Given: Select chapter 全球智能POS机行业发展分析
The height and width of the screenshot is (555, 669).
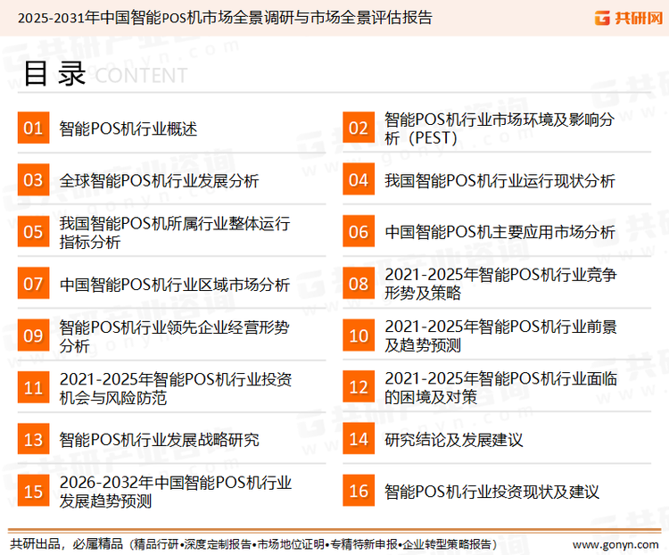Looking at the screenshot, I should [x=159, y=180].
